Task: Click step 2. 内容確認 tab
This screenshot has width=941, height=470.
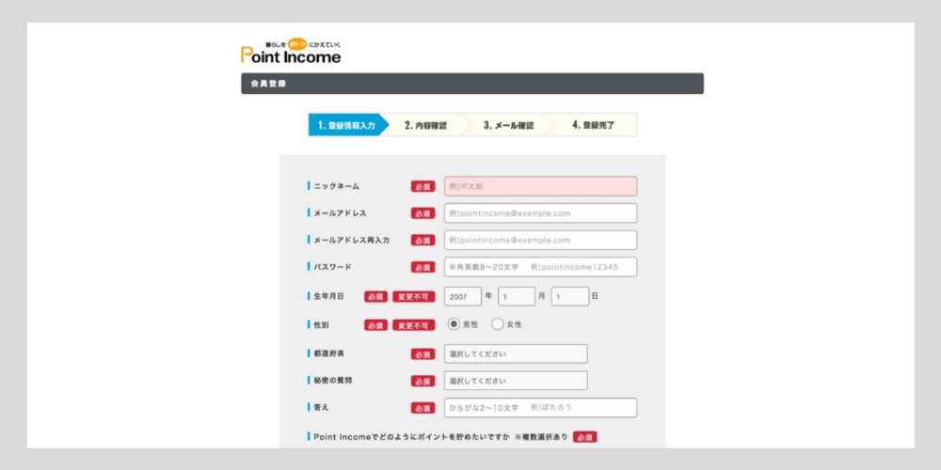Action: tap(425, 125)
